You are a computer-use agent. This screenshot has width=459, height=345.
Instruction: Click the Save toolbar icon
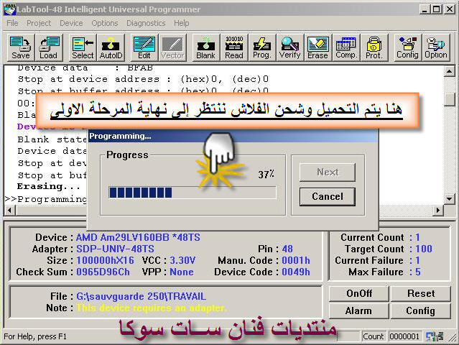pos(21,47)
